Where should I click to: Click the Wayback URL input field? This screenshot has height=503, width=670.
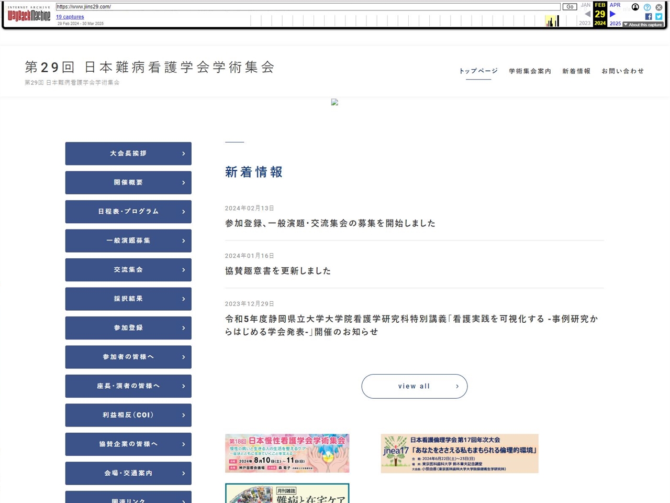click(x=308, y=7)
